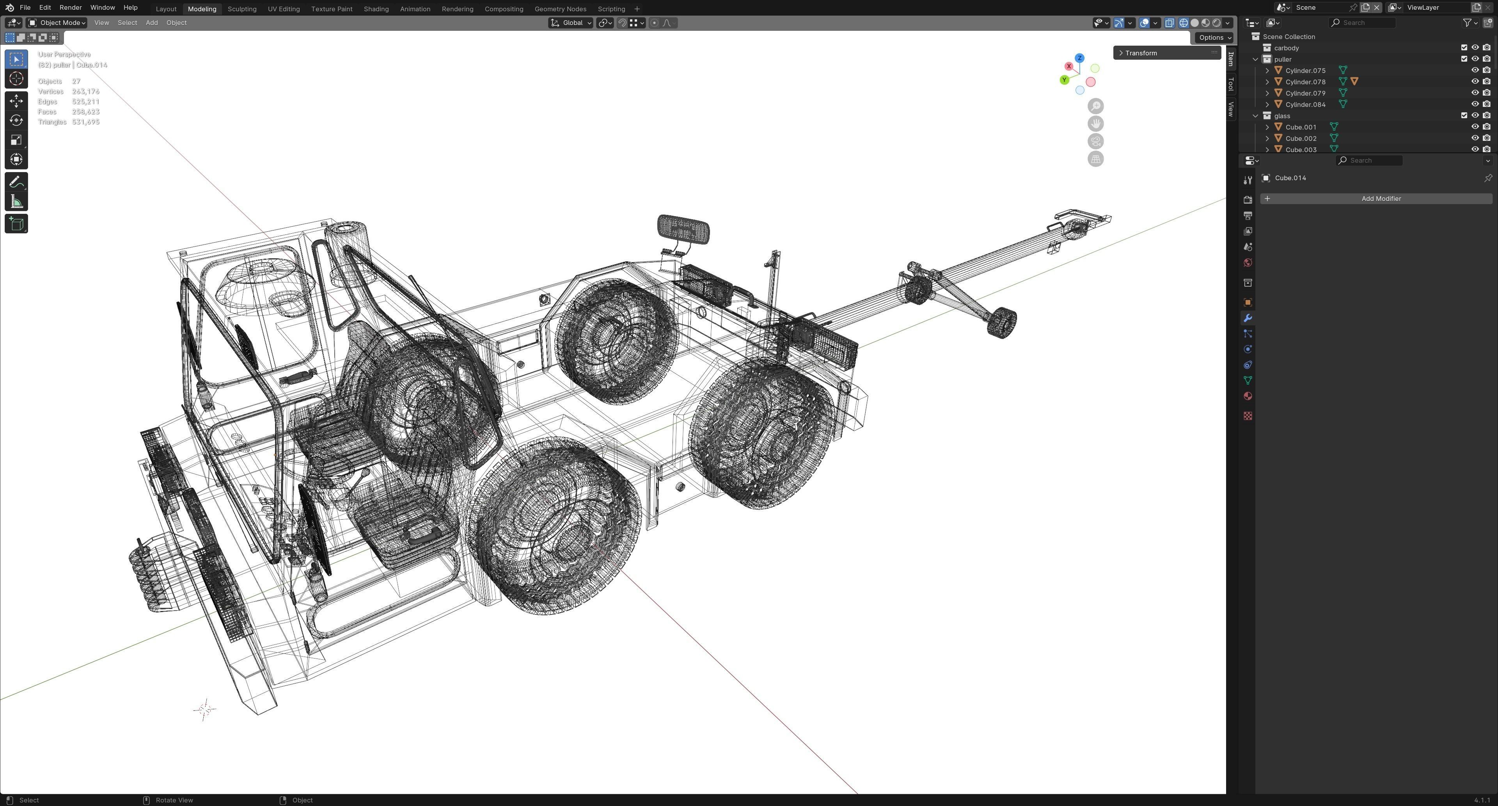Collapse the glass collection
This screenshot has width=1498, height=806.
coord(1255,116)
